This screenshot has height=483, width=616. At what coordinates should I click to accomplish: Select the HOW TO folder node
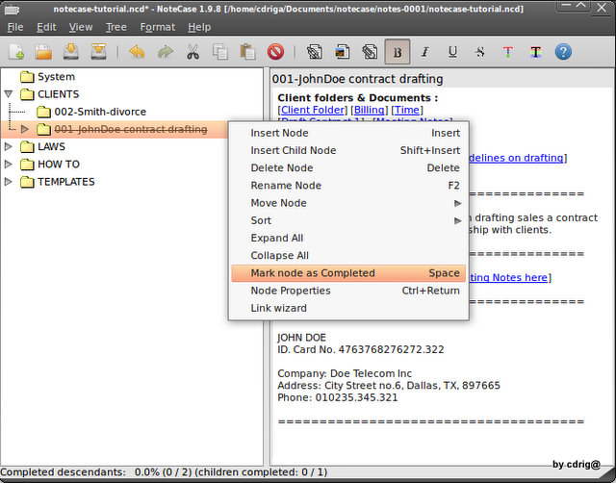pyautogui.click(x=59, y=165)
